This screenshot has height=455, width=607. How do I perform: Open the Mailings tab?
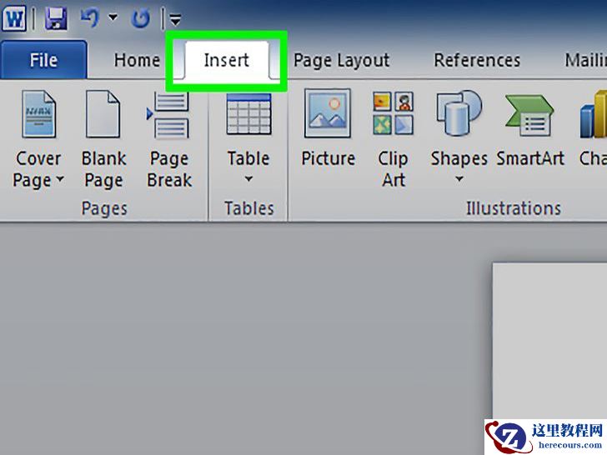585,60
